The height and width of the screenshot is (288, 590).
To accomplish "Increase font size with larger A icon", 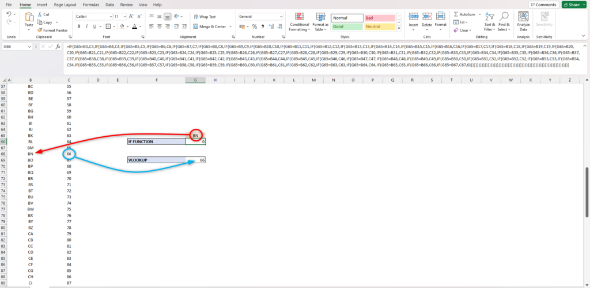I will (x=131, y=17).
